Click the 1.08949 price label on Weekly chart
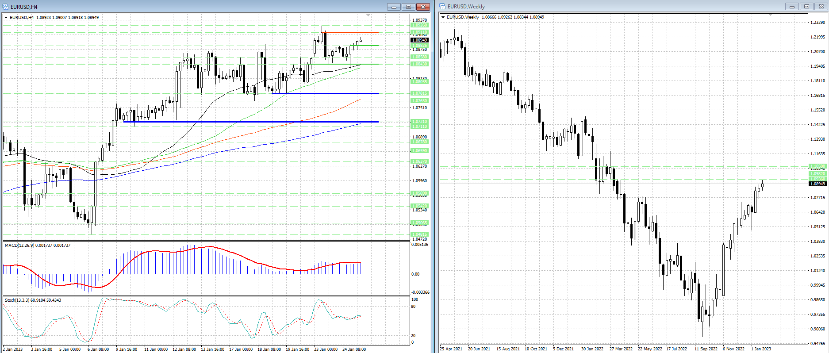Screen dimensions: 829x353 pyautogui.click(x=817, y=184)
